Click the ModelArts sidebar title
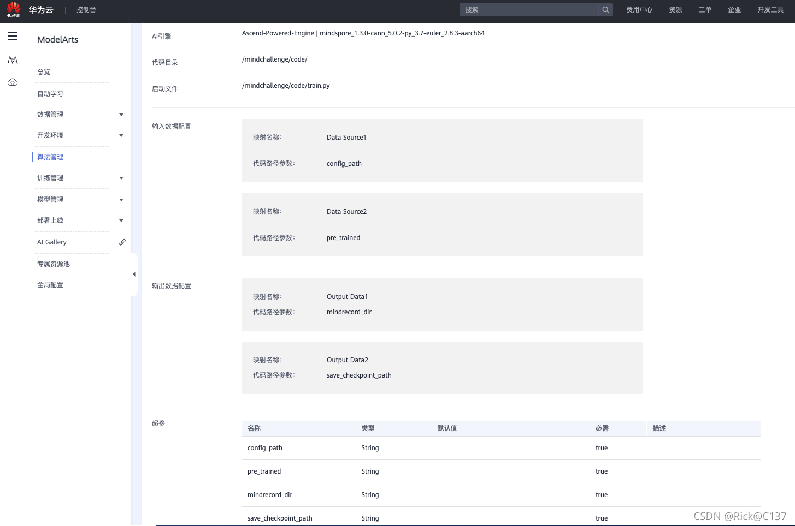The image size is (795, 526). pos(58,39)
